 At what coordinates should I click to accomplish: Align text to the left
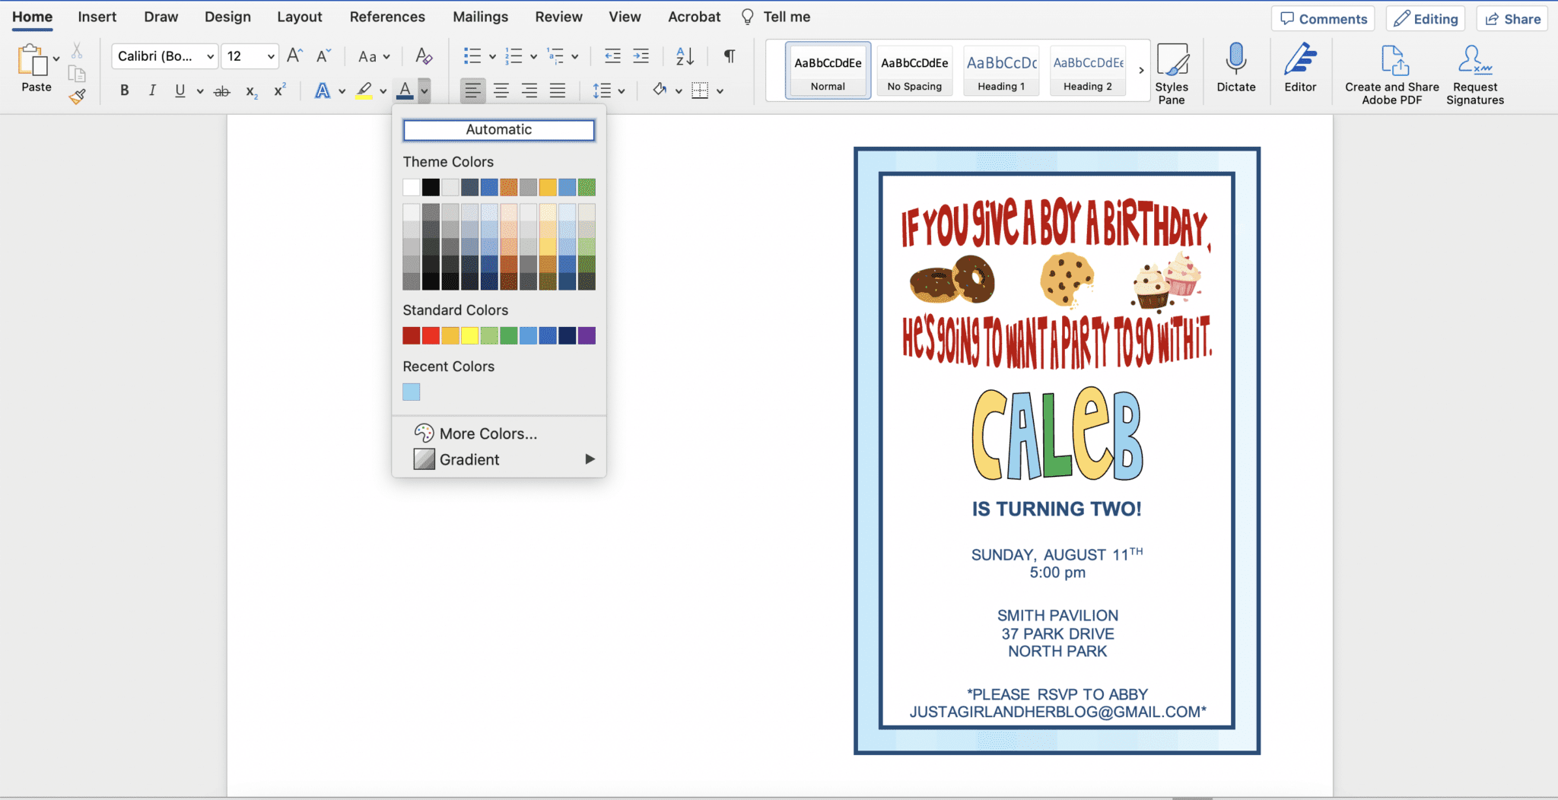pyautogui.click(x=472, y=90)
